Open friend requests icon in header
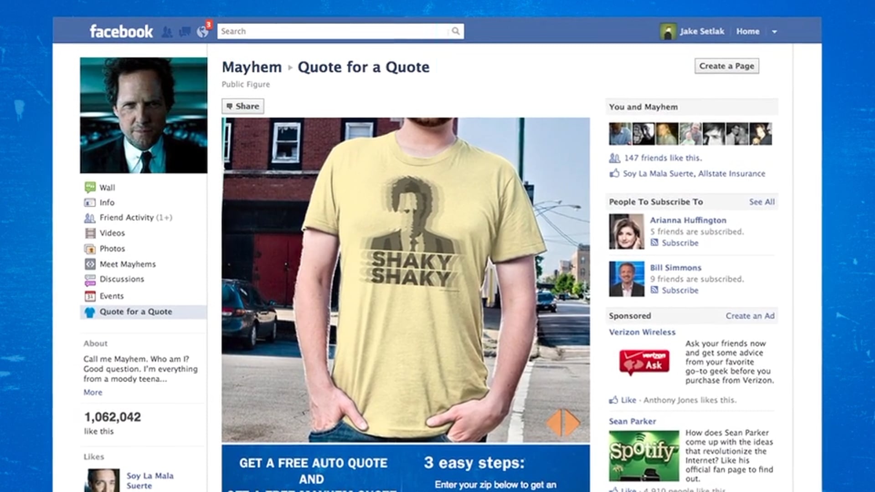Image resolution: width=875 pixels, height=492 pixels. [167, 31]
